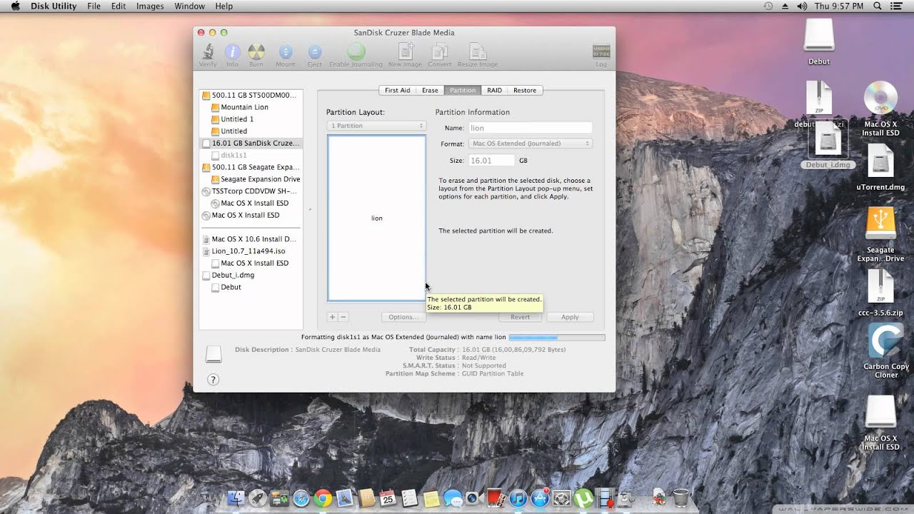Screen dimensions: 914x514
Task: Switch to the Erase tab
Action: (x=430, y=90)
